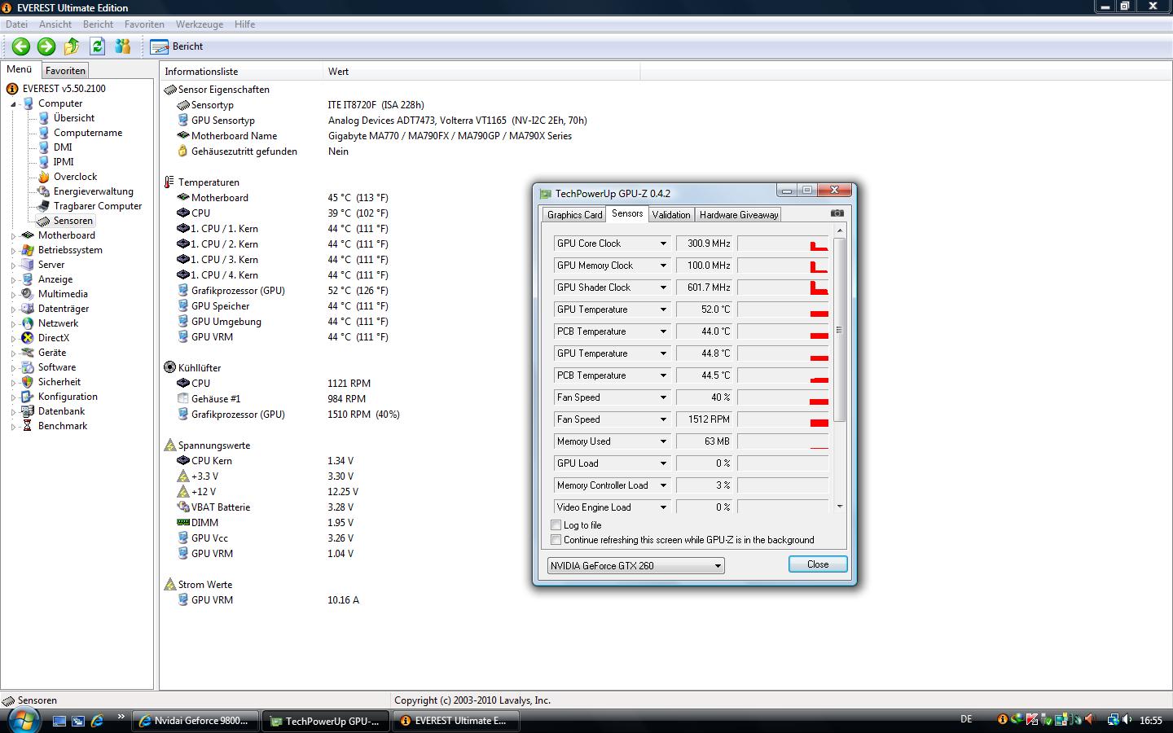Select Übersicht in the Computer tree

pyautogui.click(x=73, y=118)
